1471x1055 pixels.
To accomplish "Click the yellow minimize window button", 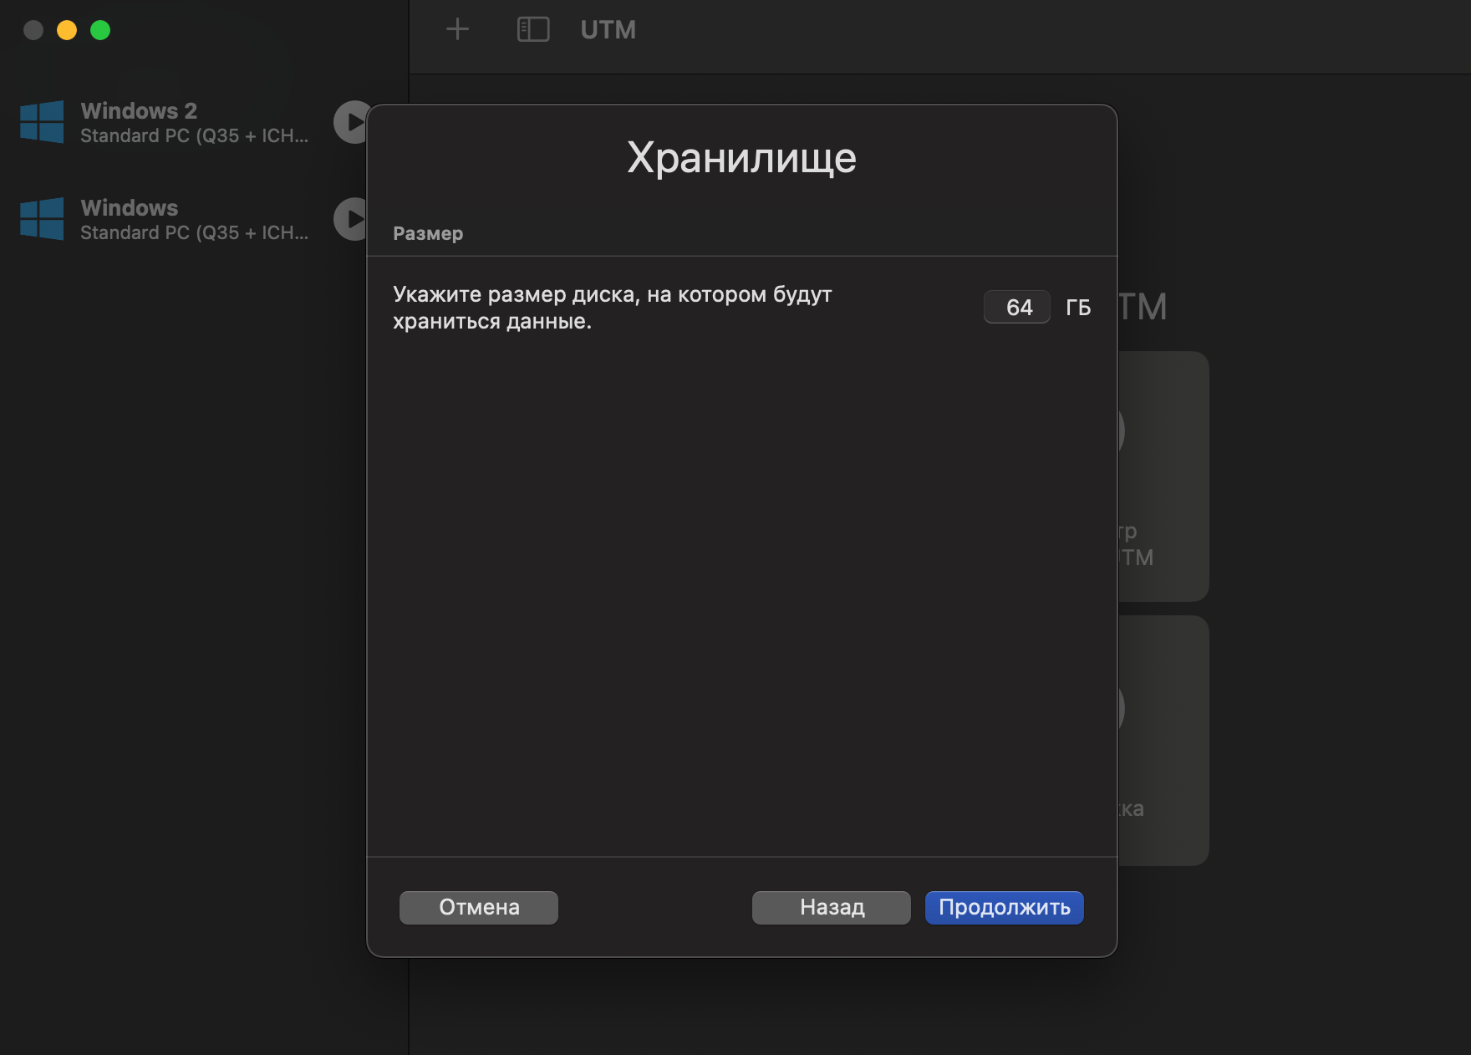I will tap(67, 30).
